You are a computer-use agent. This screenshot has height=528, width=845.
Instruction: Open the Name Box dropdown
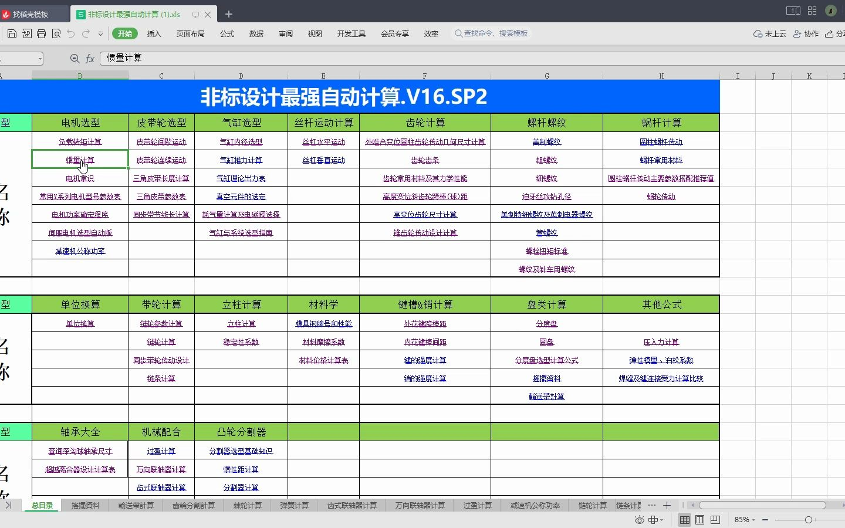tap(39, 59)
